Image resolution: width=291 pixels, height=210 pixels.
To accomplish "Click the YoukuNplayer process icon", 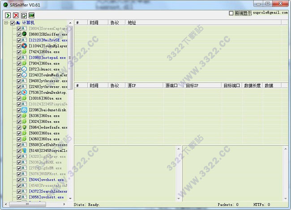I will click(24, 46).
